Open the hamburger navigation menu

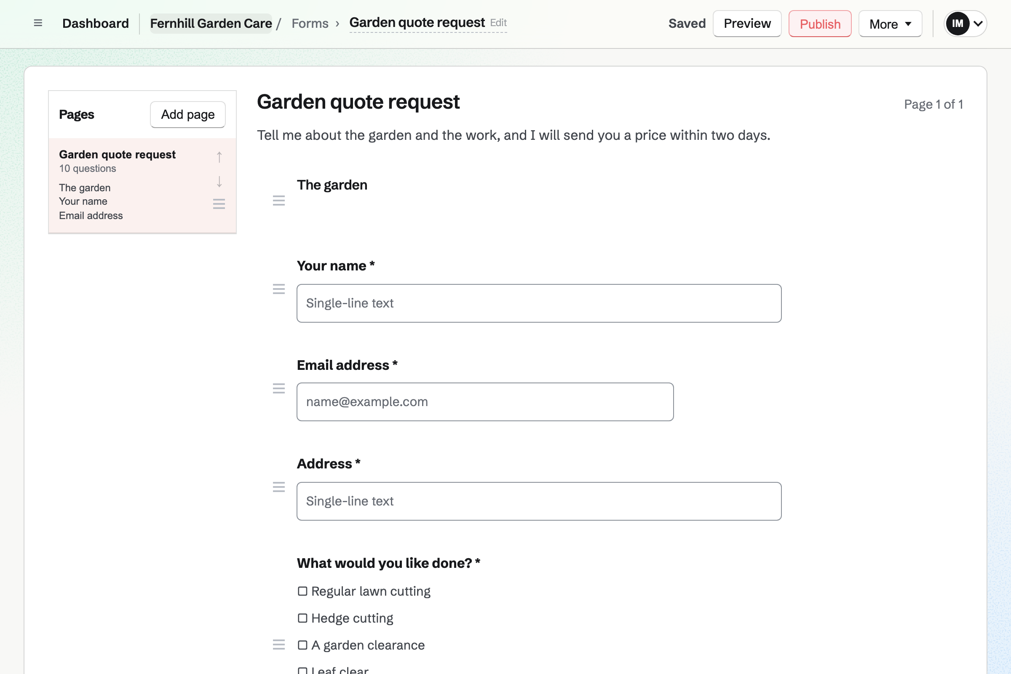coord(38,23)
